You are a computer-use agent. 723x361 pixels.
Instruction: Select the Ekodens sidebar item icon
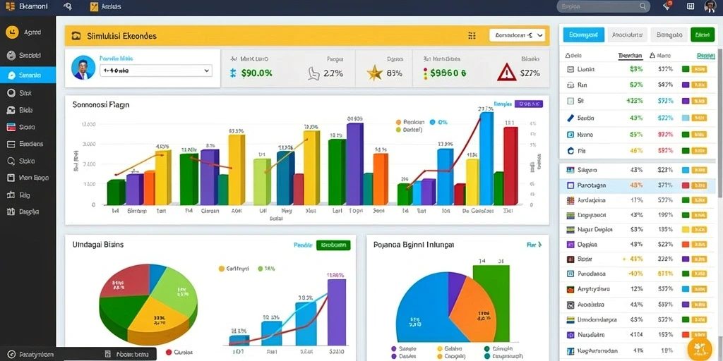(11, 144)
